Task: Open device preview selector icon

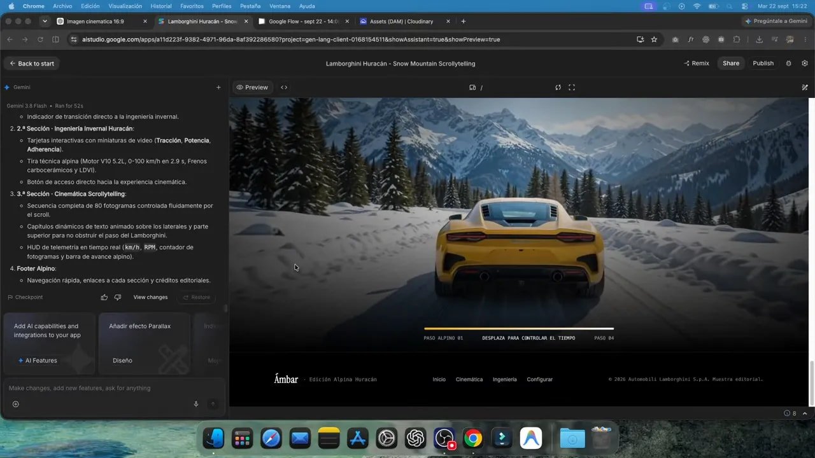Action: click(x=472, y=88)
